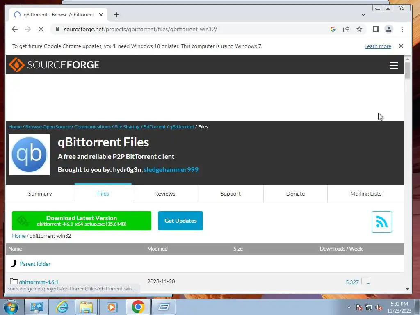Viewport: 420px width, 315px height.
Task: Open a new tab with plus button
Action: (x=116, y=15)
